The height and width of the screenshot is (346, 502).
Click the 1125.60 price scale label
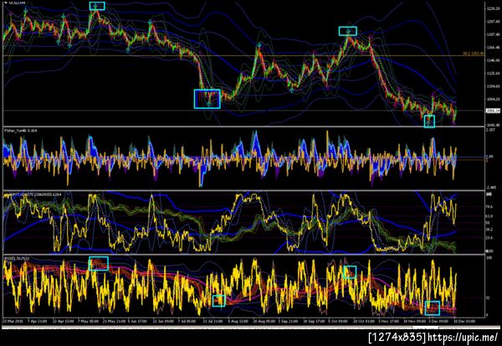click(493, 73)
